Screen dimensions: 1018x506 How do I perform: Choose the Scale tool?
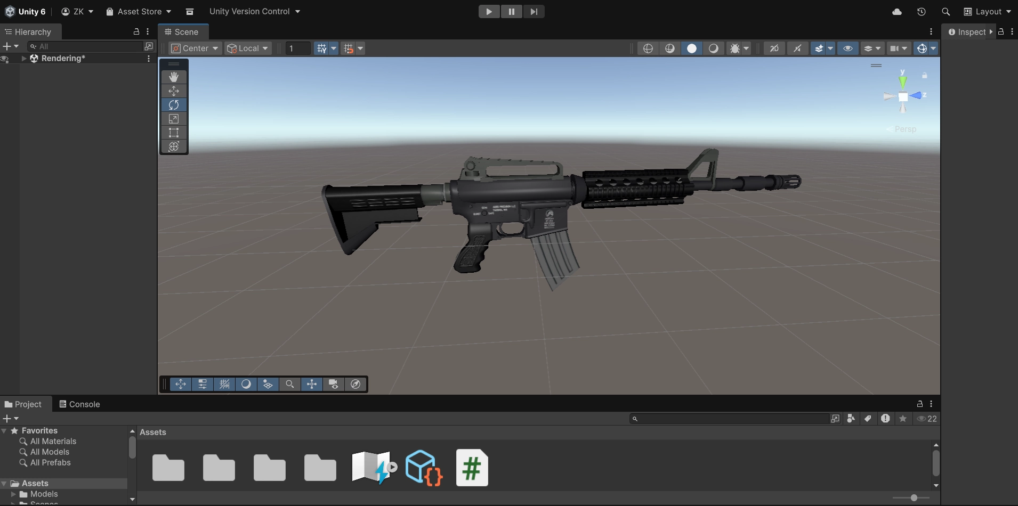click(174, 119)
